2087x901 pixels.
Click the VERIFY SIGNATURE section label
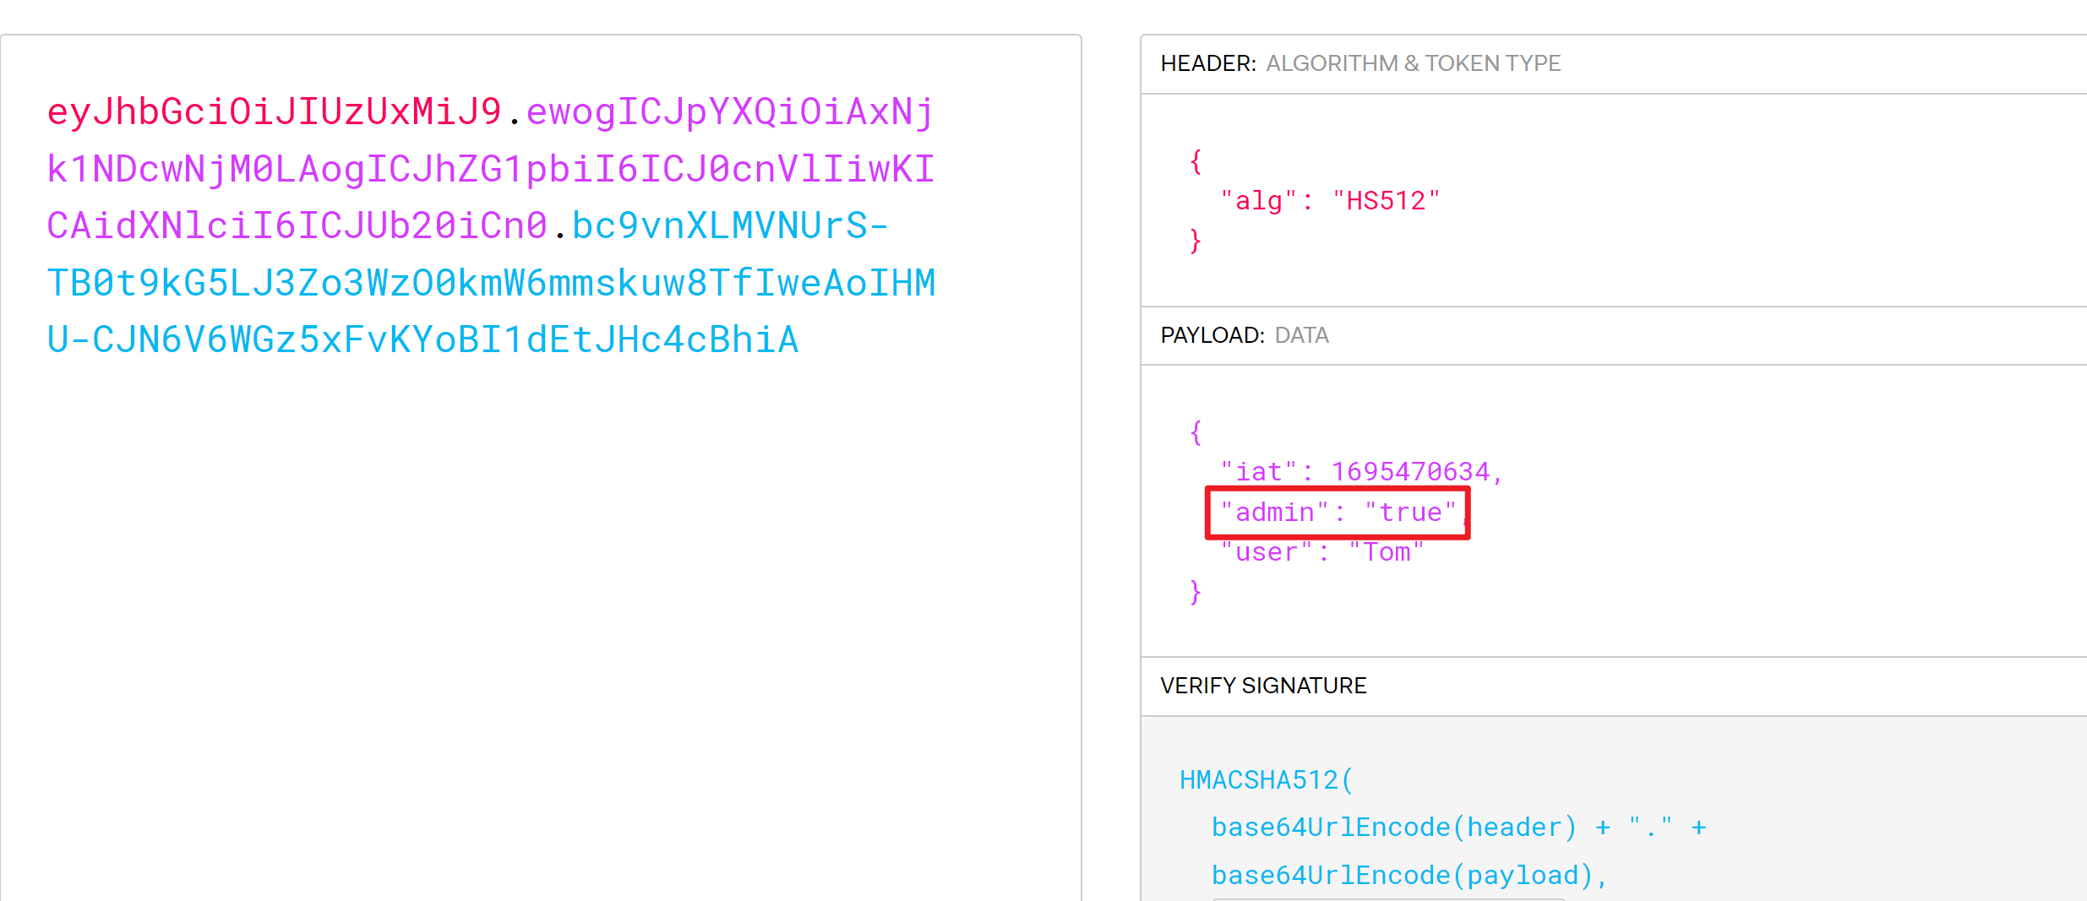(1263, 686)
